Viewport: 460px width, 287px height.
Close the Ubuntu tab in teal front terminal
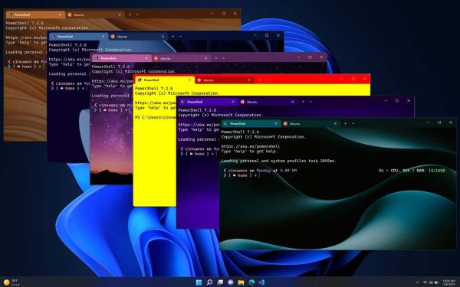pyautogui.click(x=335, y=123)
